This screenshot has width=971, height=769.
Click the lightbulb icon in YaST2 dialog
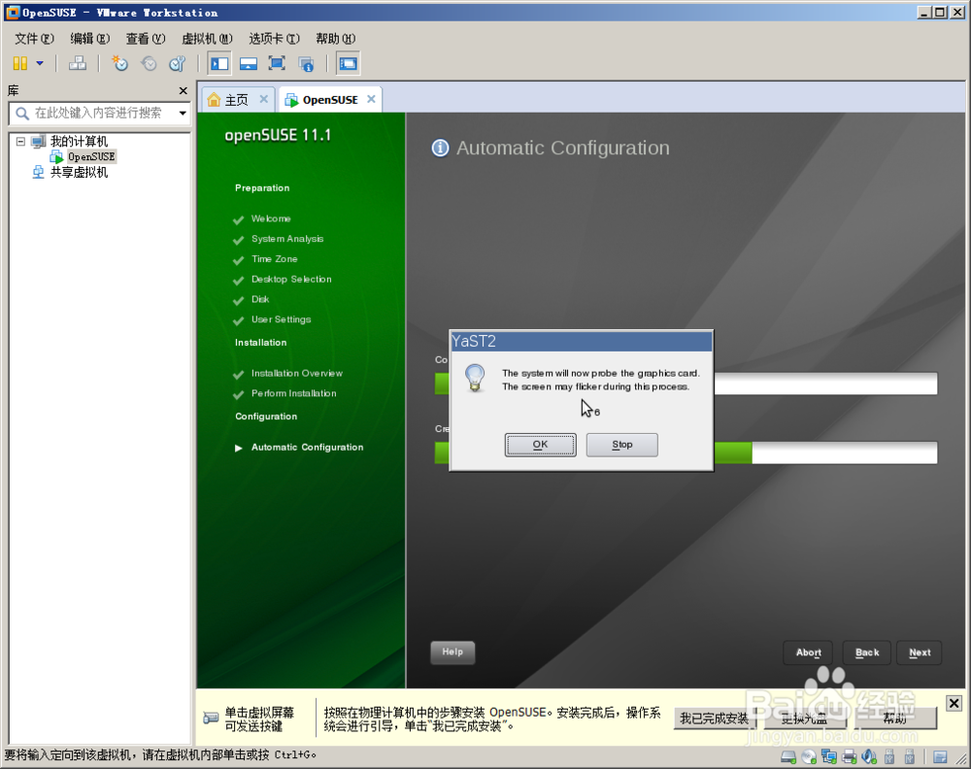475,378
